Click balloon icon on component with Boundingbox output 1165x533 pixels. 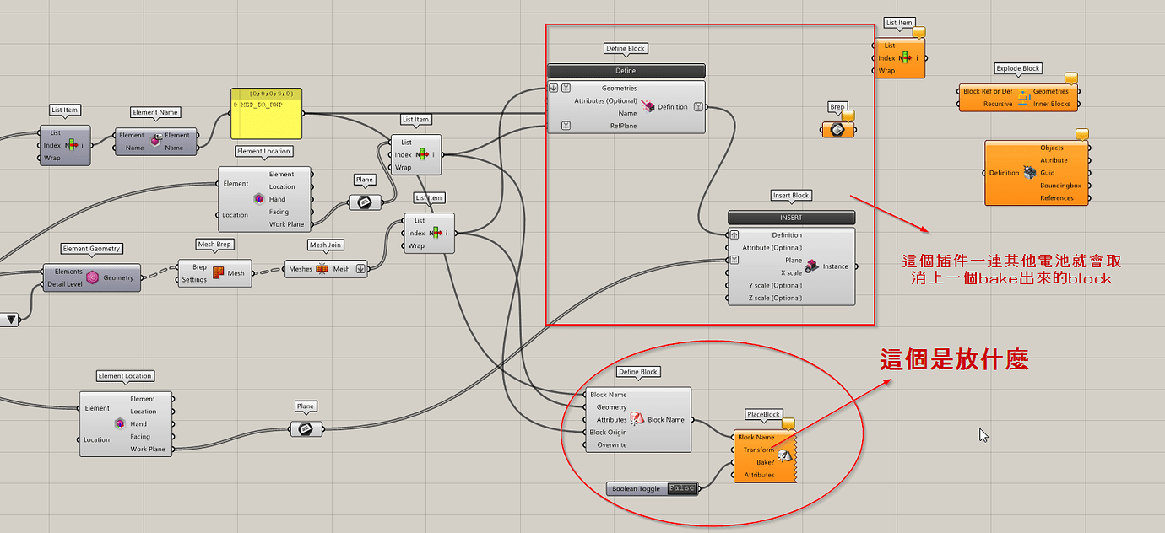coord(1081,135)
